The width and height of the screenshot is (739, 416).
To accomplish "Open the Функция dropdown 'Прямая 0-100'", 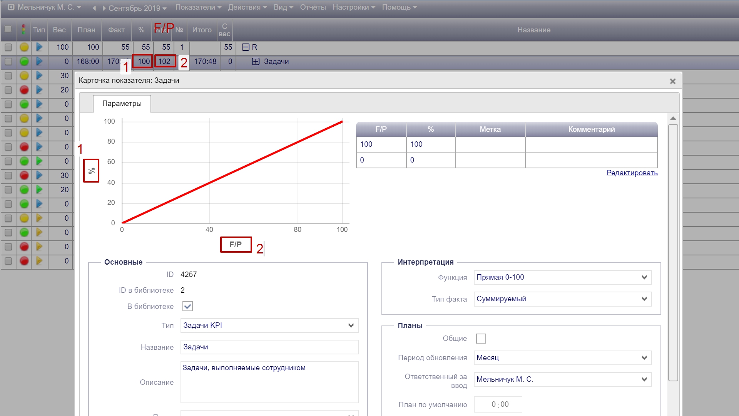I will [x=562, y=277].
